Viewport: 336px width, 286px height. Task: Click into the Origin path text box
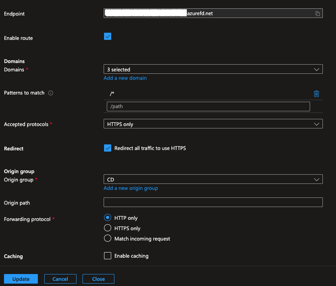coord(213,202)
